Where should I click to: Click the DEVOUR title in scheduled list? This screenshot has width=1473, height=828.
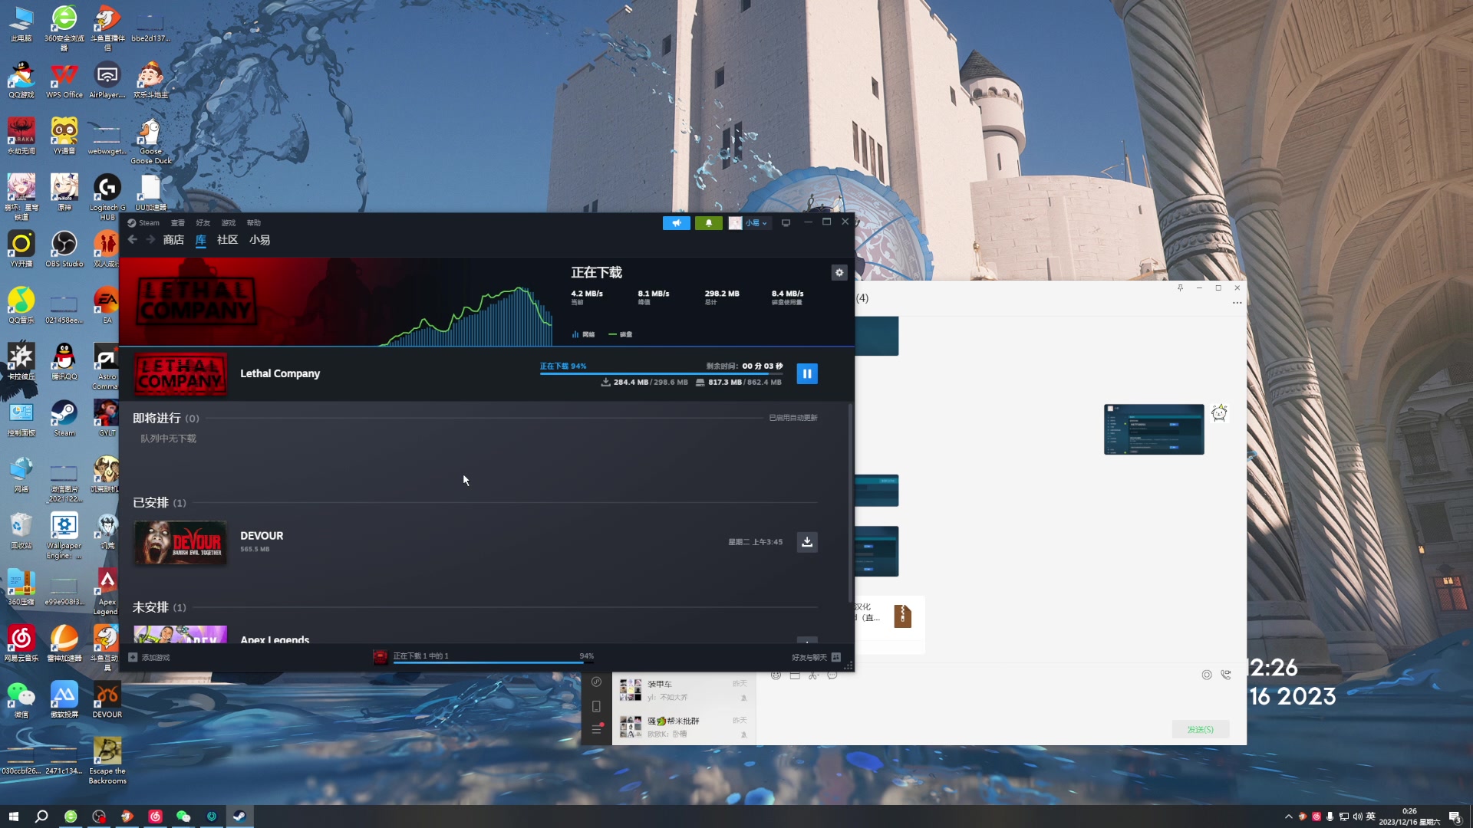[262, 536]
